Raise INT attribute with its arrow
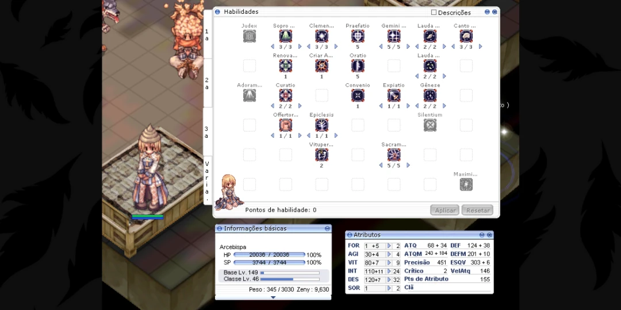621x310 pixels. 389,271
